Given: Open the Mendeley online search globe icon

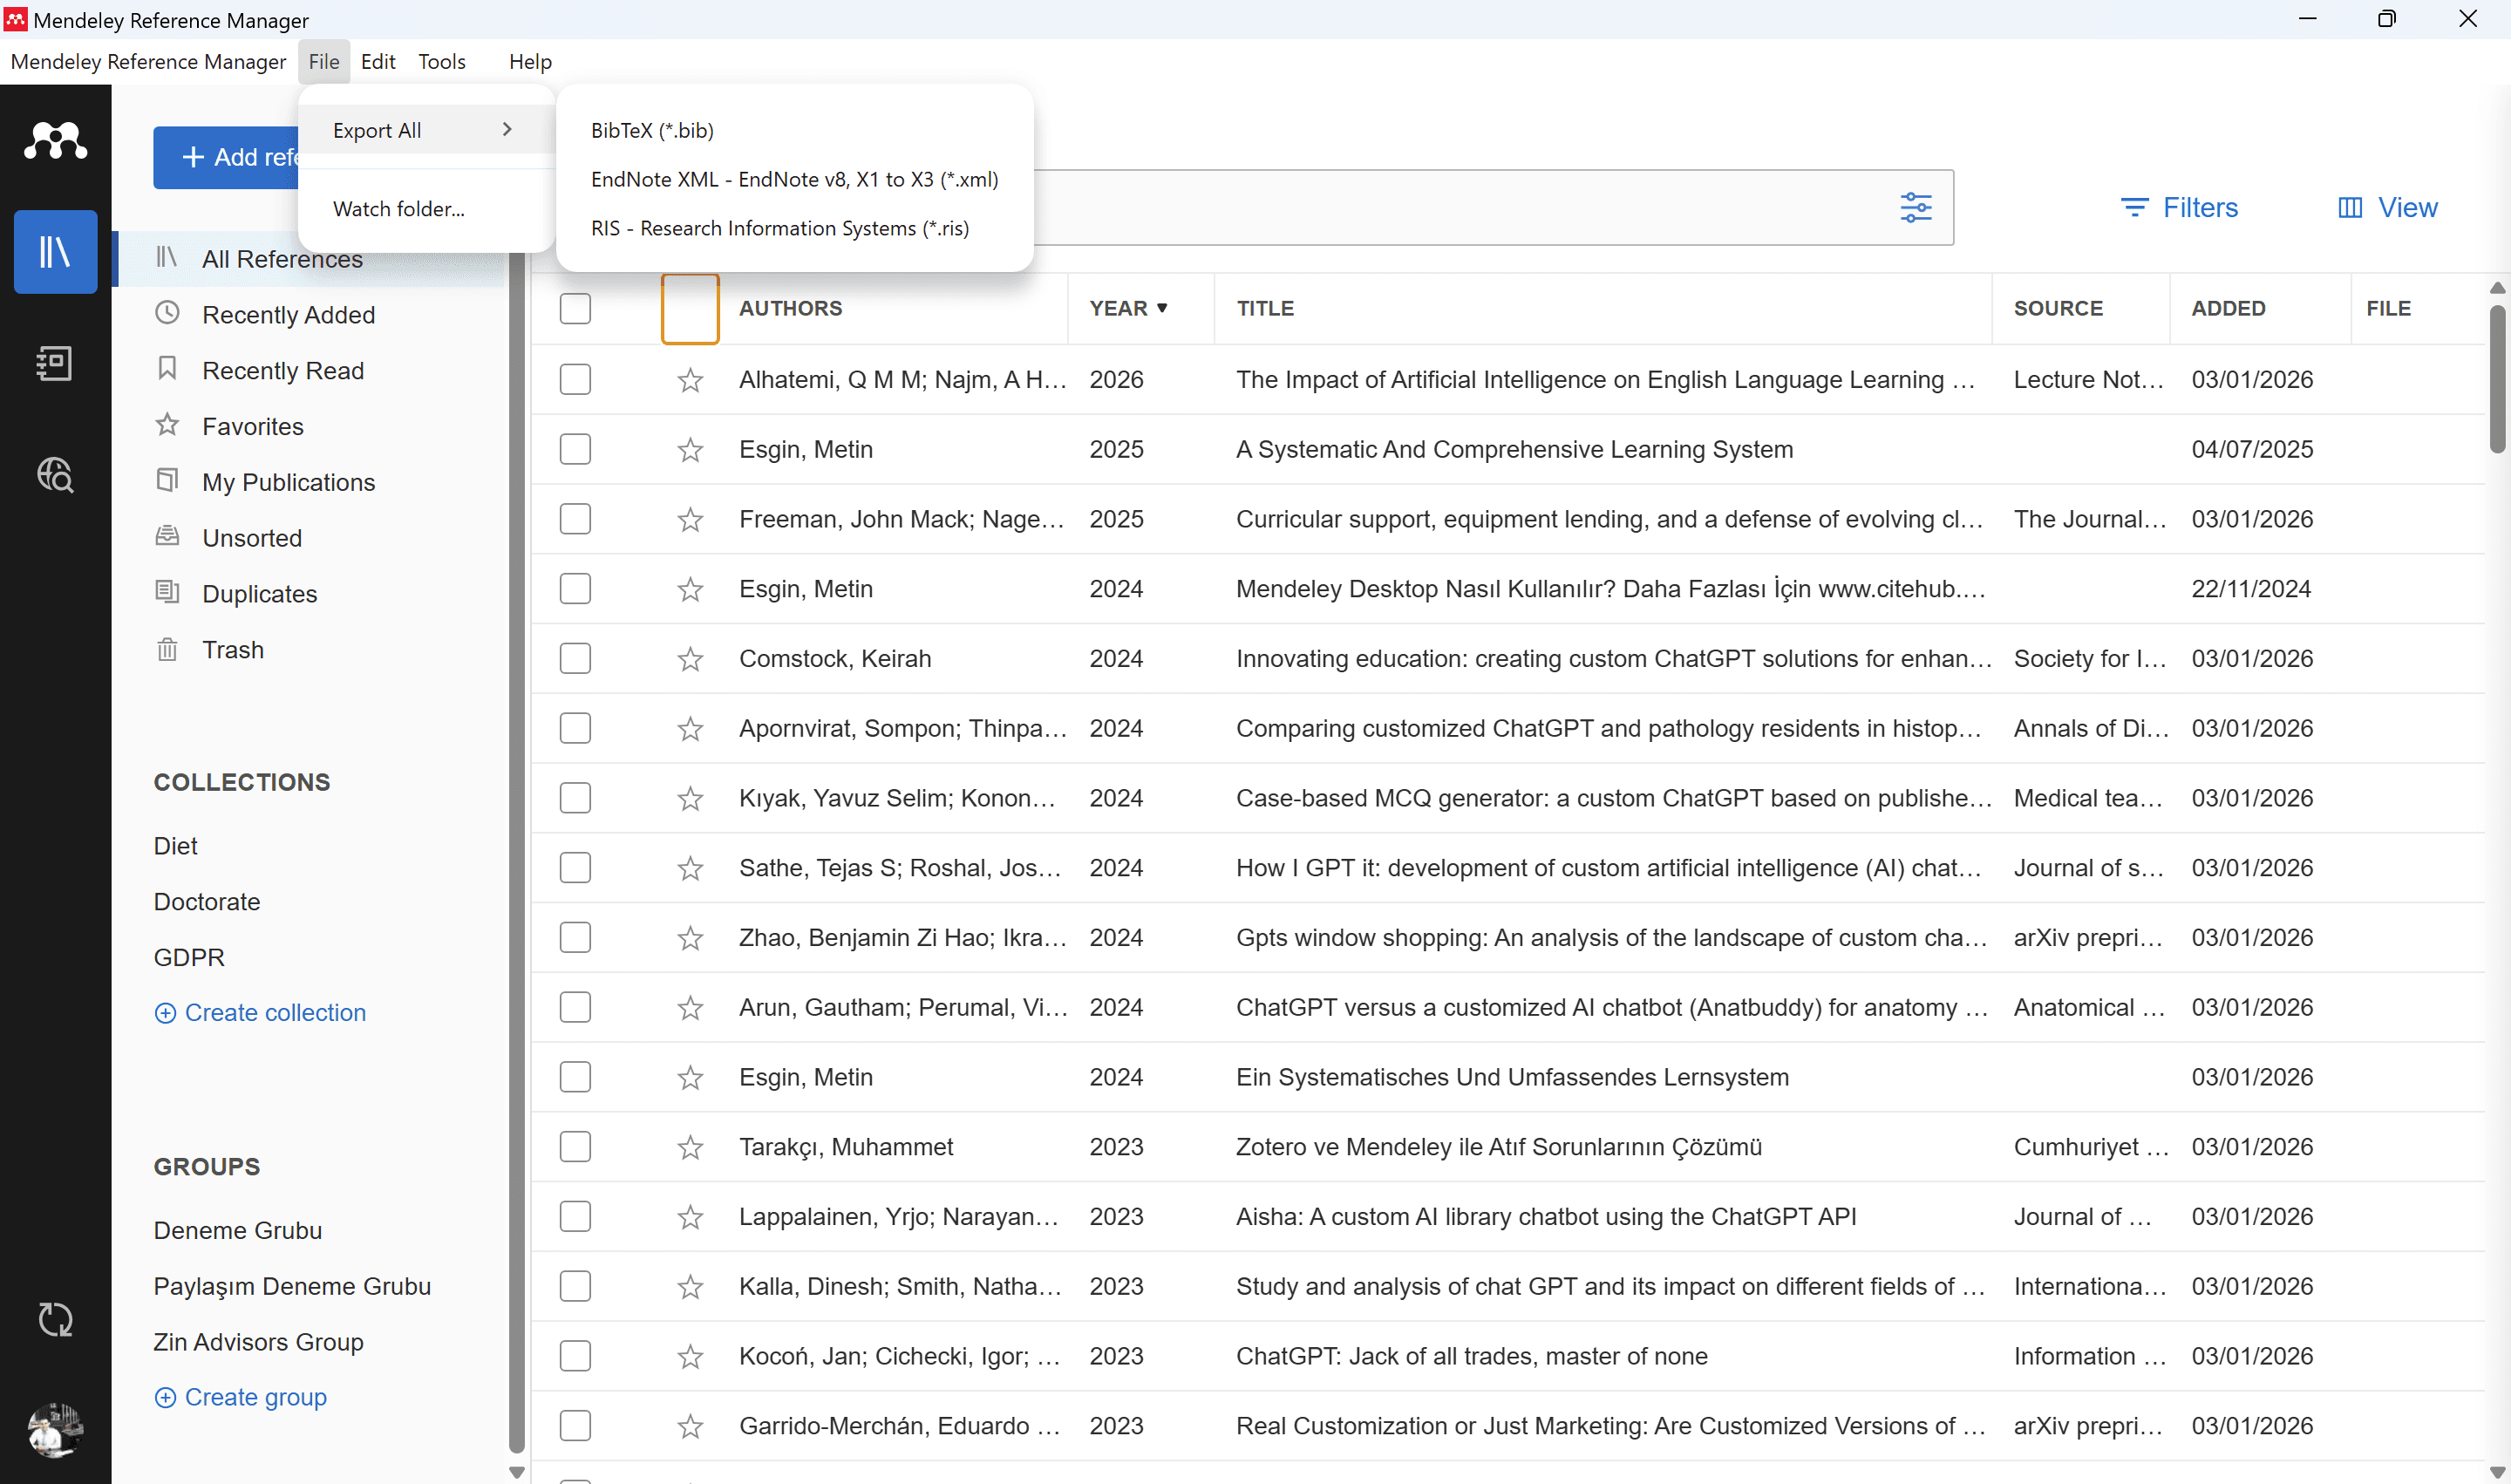Looking at the screenshot, I should 55,475.
